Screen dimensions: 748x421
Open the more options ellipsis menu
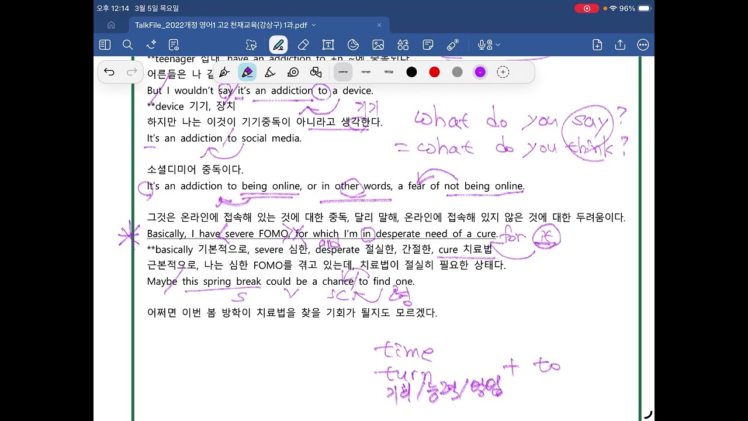pyautogui.click(x=643, y=45)
